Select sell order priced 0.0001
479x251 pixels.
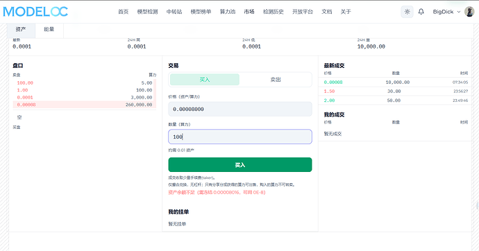coord(25,98)
